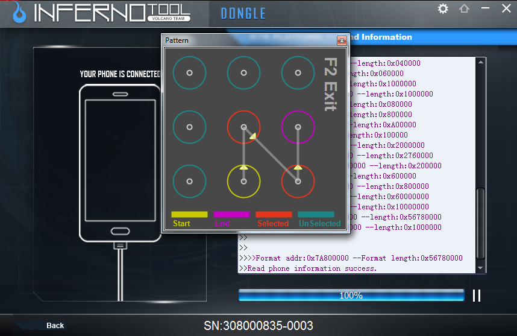Click the 'length:0x60000000' log line
Screen dimensions: 517x336
tap(389, 197)
